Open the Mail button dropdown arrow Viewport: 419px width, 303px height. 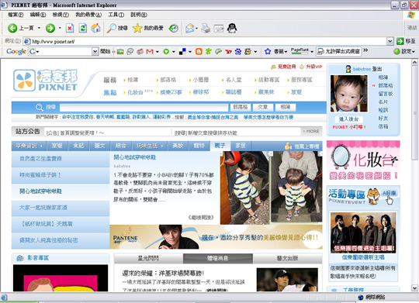[x=196, y=28]
